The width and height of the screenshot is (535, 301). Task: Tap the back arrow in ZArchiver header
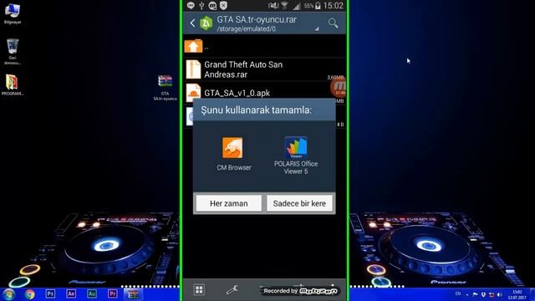coord(192,23)
